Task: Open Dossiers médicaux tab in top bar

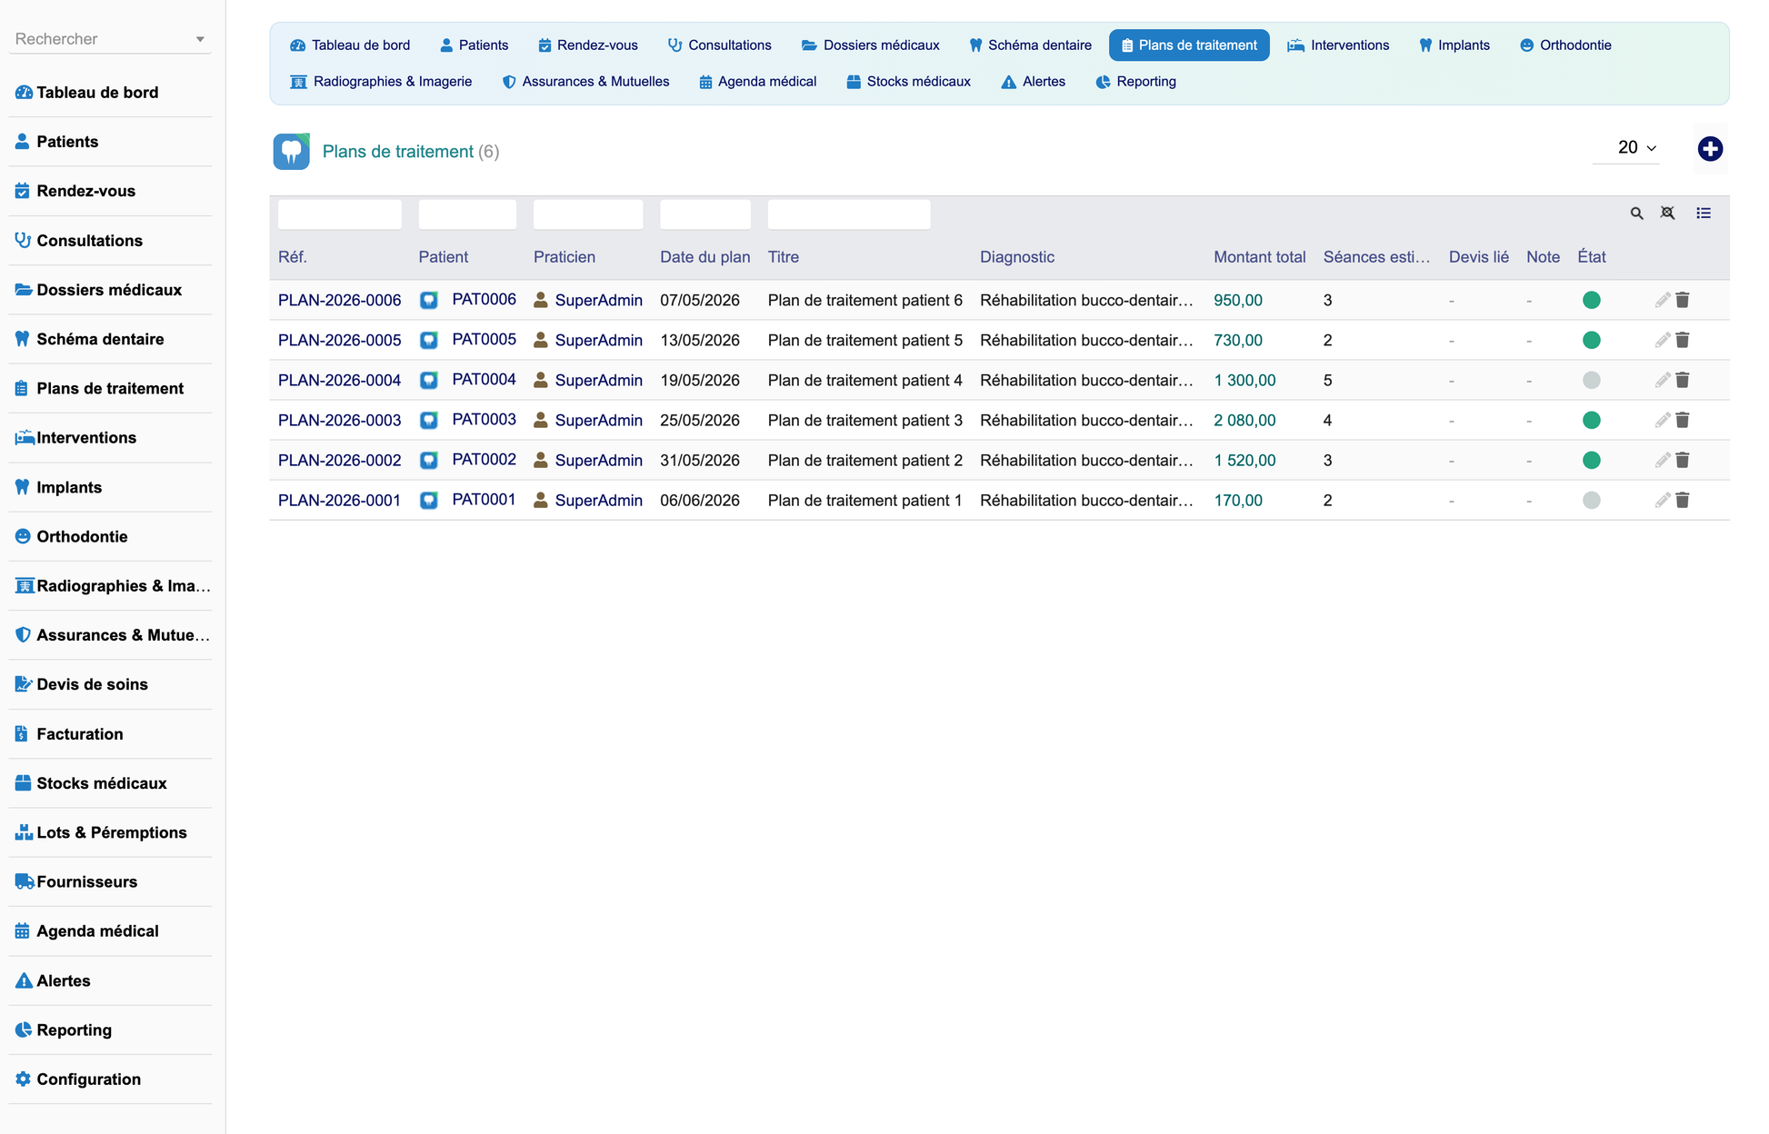Action: click(x=871, y=45)
